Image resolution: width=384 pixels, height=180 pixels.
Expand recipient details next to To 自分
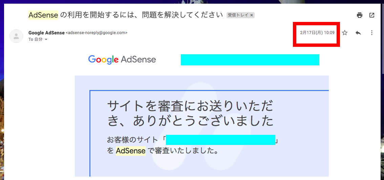pos(46,39)
